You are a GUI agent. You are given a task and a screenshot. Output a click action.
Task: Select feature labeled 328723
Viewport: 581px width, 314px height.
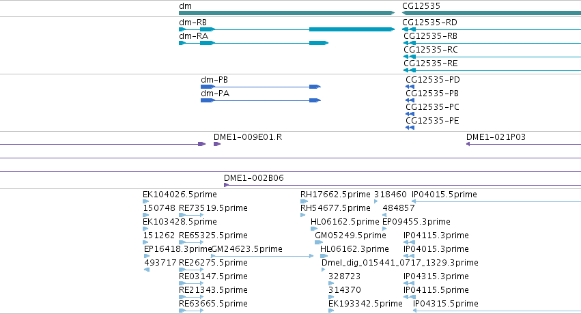344,277
